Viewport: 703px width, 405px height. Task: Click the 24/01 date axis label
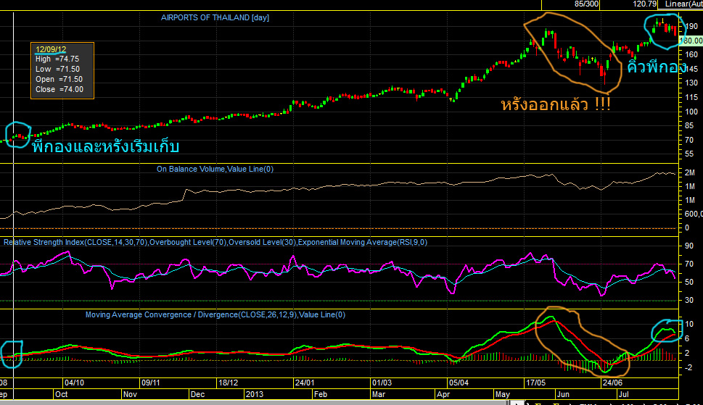(x=305, y=383)
